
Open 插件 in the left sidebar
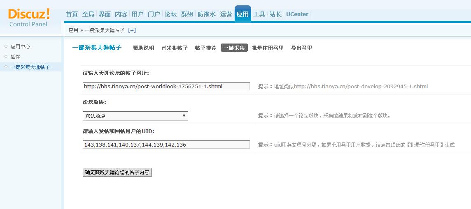click(15, 57)
